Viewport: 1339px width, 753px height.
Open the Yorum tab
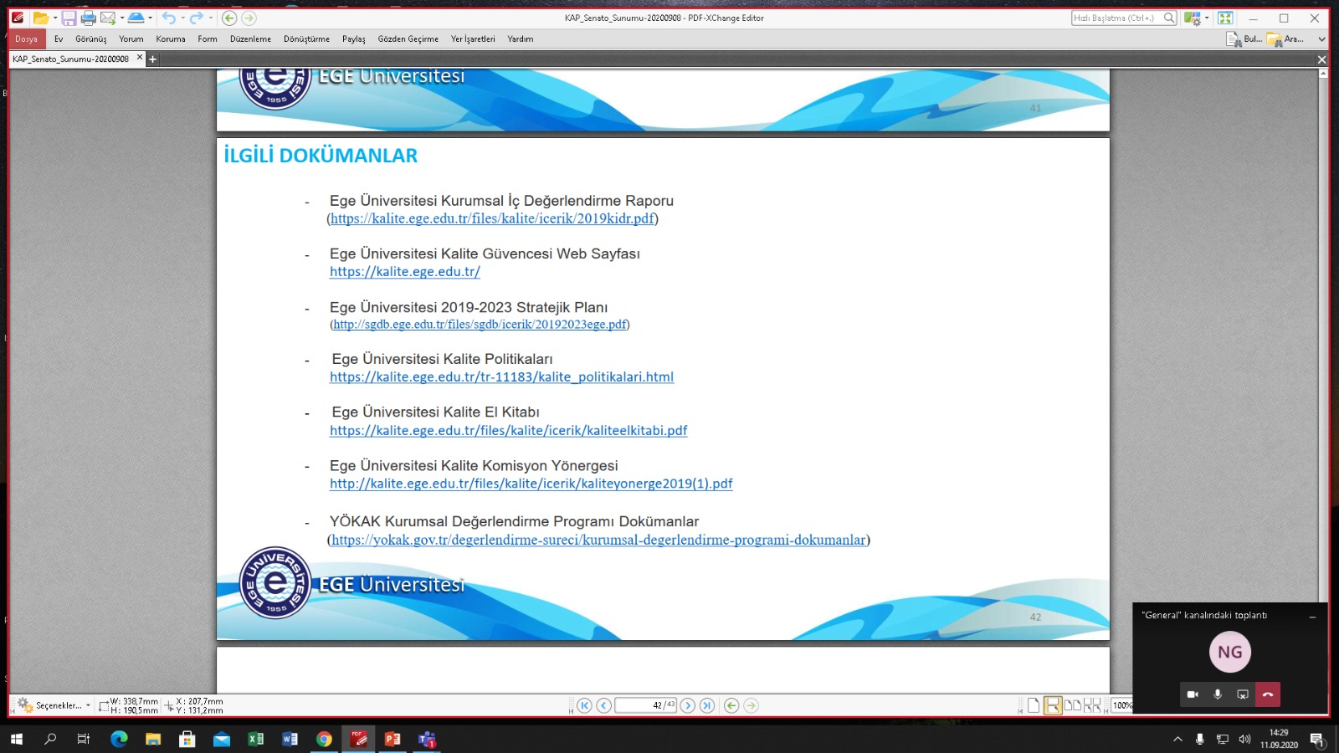[131, 38]
